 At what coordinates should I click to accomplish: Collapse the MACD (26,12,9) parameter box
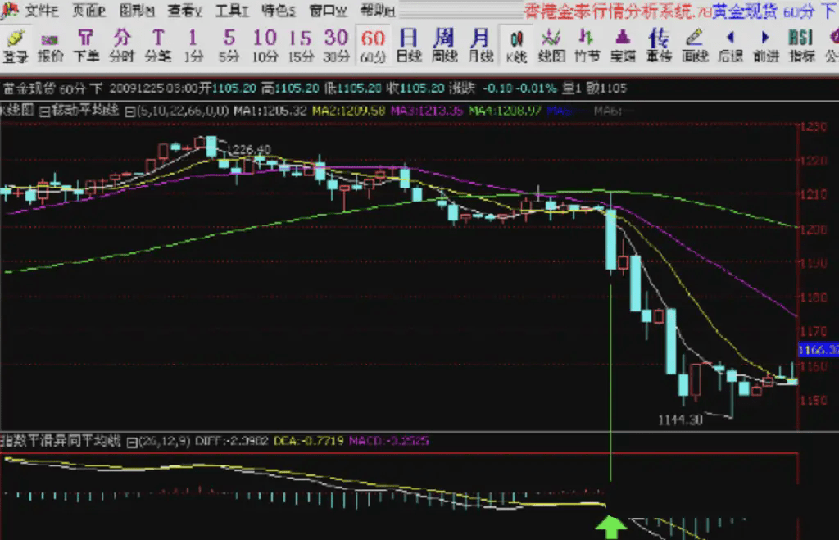click(x=132, y=442)
